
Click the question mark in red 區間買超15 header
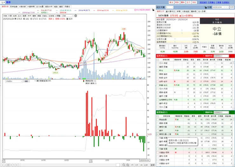coord(204,56)
